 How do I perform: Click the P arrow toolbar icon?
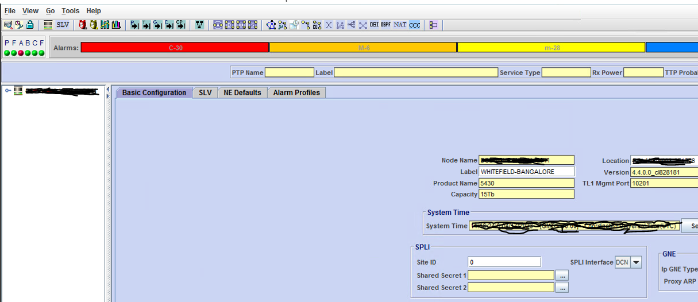click(x=135, y=25)
